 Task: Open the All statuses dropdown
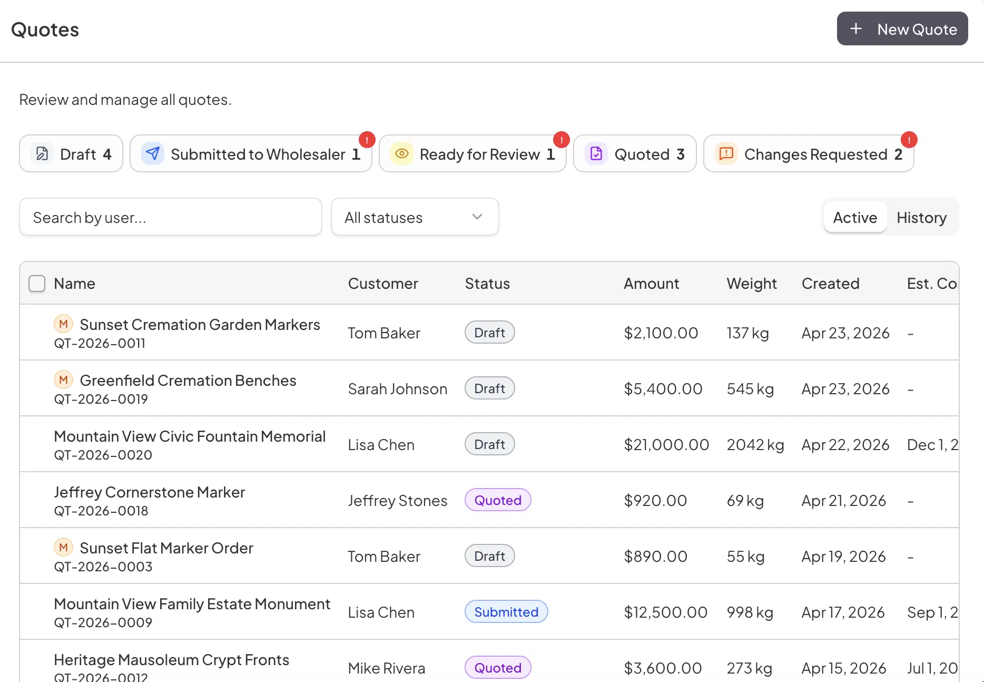coord(415,217)
